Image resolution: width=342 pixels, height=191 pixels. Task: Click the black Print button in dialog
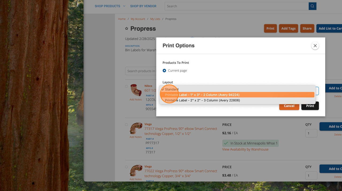click(310, 106)
